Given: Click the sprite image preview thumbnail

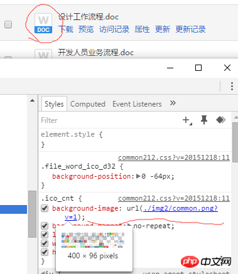Looking at the screenshot, I should pos(93,240).
